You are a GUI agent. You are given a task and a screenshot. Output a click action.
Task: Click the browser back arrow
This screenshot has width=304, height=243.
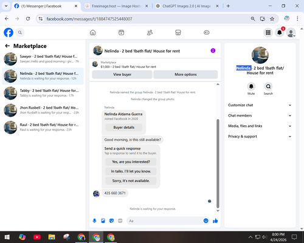point(7,19)
